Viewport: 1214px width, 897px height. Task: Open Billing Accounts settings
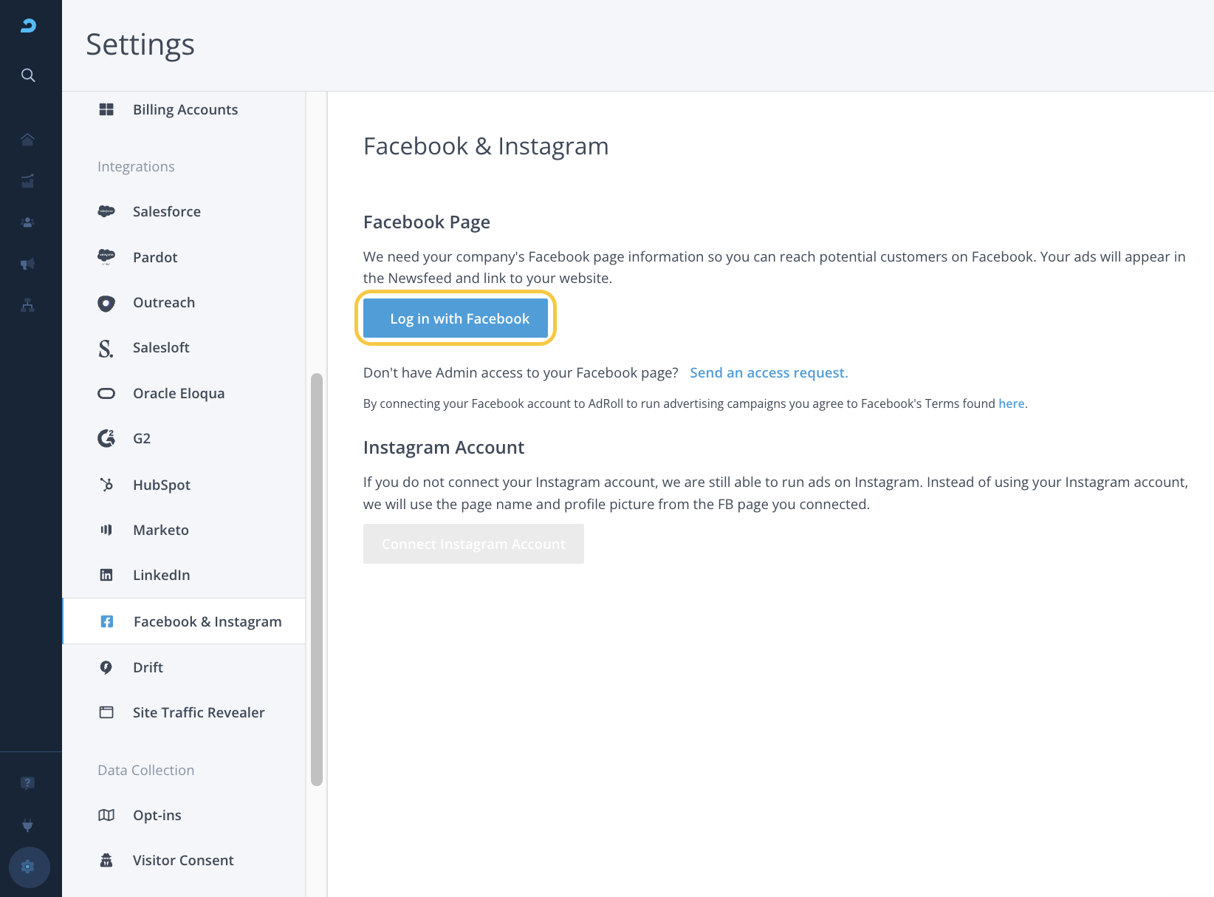tap(185, 110)
